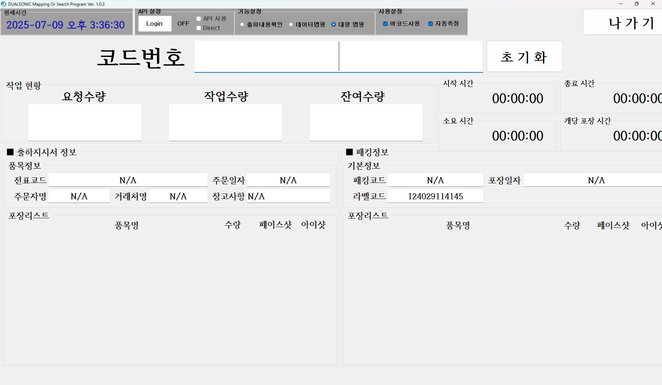Image resolution: width=662 pixels, height=385 pixels.
Task: Click the 전표코드 N/A field
Action: click(x=128, y=180)
